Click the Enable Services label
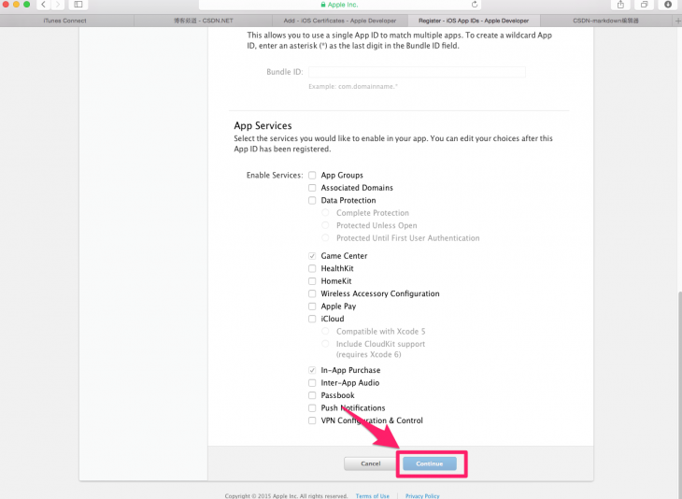This screenshot has height=499, width=682. [x=275, y=176]
